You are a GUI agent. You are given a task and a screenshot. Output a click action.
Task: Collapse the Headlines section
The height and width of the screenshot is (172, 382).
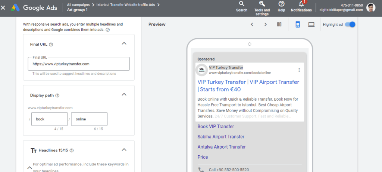coord(124,150)
